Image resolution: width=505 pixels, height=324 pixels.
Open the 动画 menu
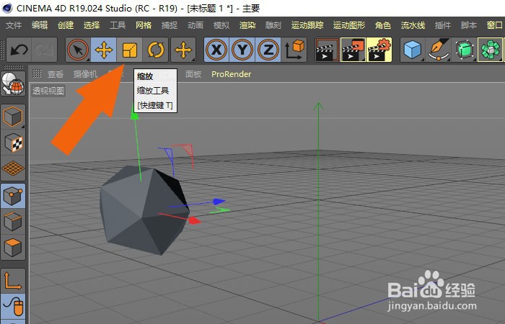pyautogui.click(x=196, y=25)
